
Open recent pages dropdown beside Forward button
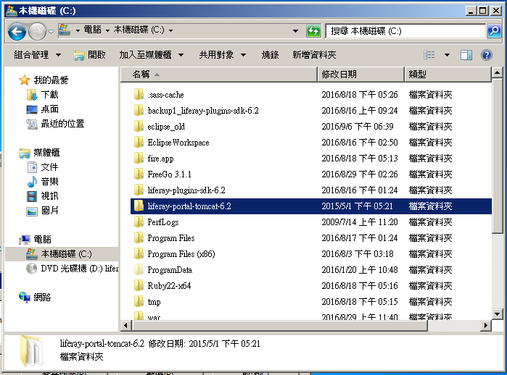[x=51, y=31]
